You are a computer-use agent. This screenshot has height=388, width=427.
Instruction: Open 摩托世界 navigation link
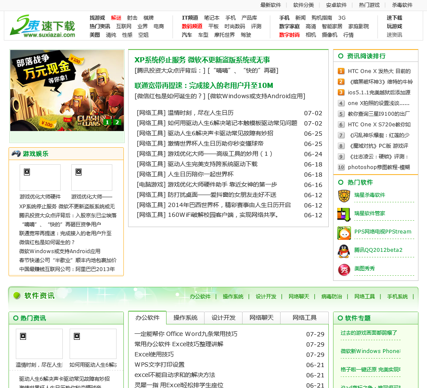tap(225, 35)
